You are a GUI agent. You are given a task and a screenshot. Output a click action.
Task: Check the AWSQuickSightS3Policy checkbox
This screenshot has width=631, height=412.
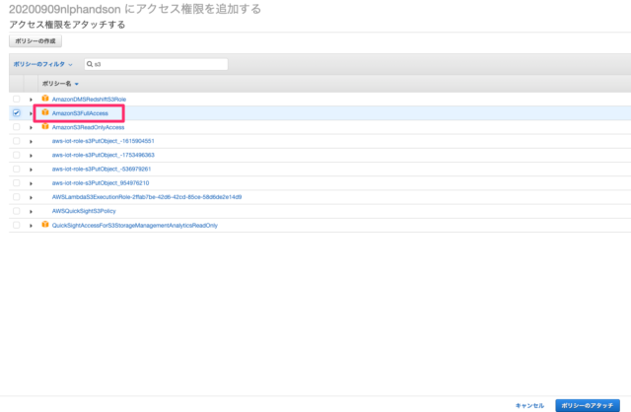click(x=16, y=211)
